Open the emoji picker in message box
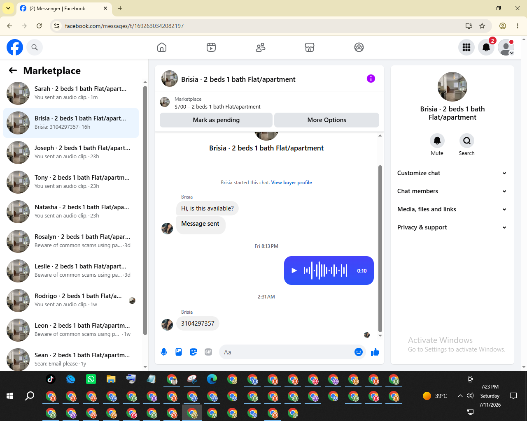 coord(359,352)
